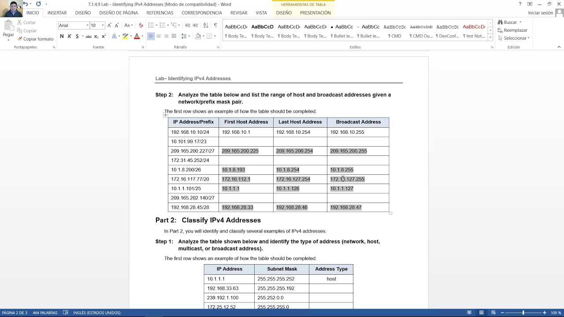Click Copiar in the clipboard group

click(x=26, y=31)
